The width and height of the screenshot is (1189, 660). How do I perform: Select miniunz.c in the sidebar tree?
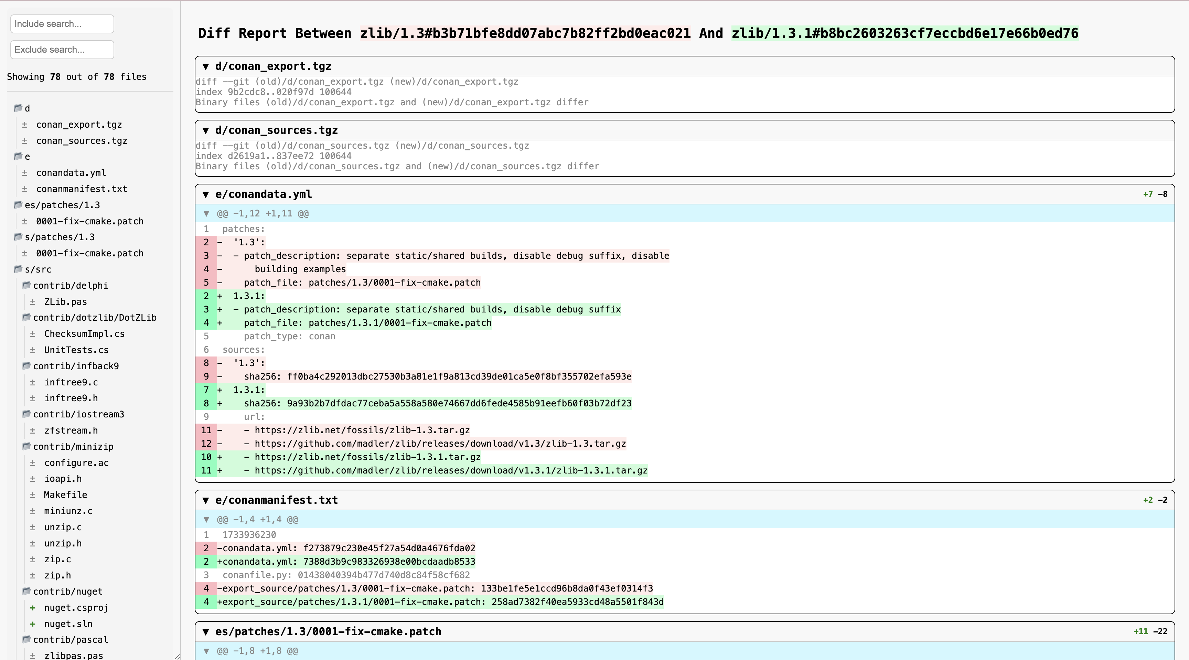[x=68, y=511]
